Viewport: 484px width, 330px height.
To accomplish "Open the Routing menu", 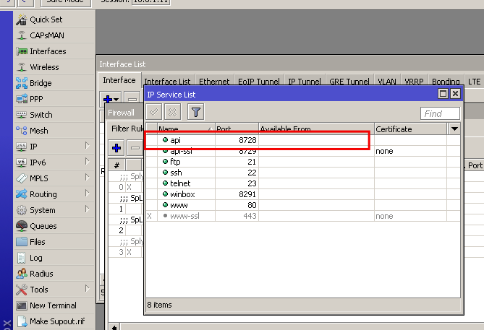I will click(x=54, y=194).
